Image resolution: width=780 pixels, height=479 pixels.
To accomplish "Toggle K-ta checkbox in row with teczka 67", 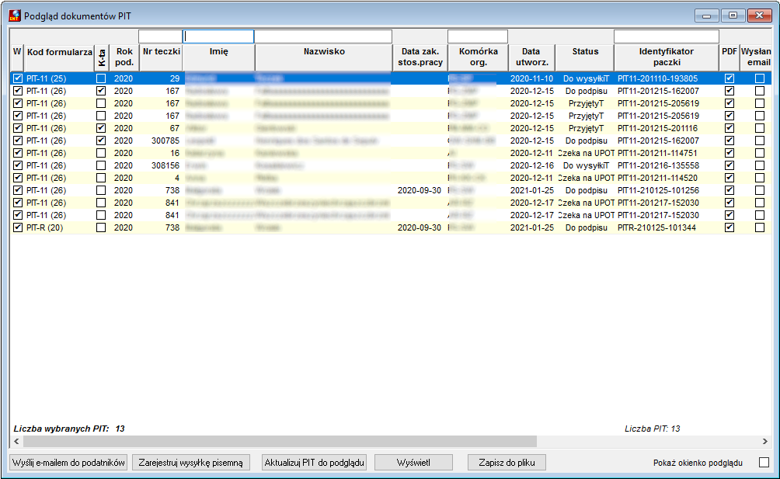I will tap(101, 128).
